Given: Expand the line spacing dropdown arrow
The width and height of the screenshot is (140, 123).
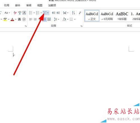Looking at the screenshot, I should pyautogui.click(x=59, y=19).
